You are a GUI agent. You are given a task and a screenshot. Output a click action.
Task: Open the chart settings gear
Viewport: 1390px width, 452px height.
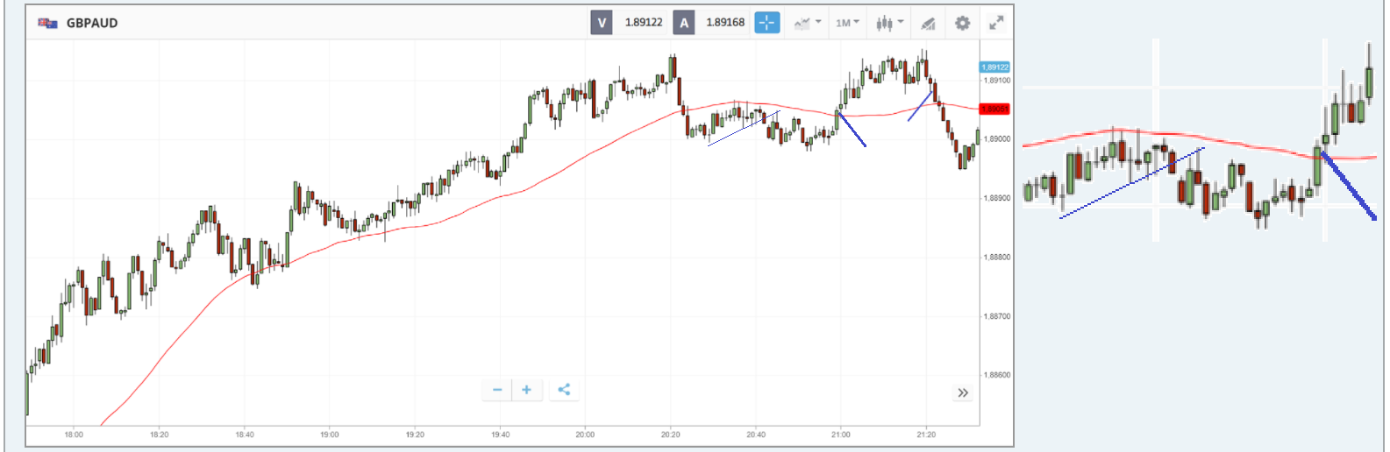click(x=962, y=23)
